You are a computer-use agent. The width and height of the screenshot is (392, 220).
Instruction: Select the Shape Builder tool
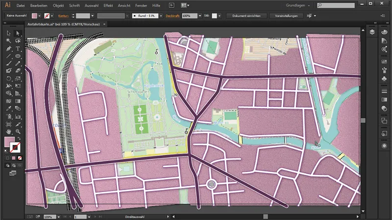(x=8, y=93)
